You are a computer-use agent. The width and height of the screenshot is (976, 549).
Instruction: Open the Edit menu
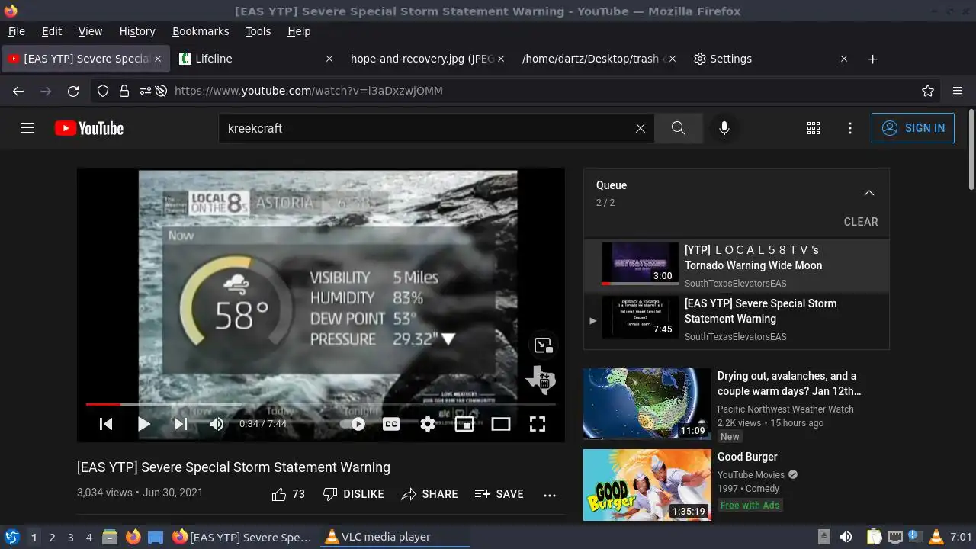pyautogui.click(x=52, y=31)
